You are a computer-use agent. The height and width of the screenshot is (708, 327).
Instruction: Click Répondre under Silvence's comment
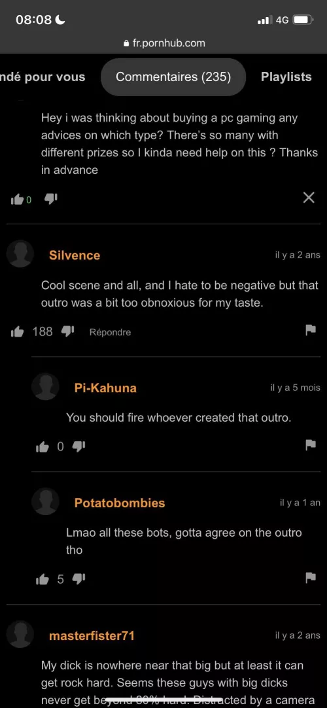tap(111, 332)
